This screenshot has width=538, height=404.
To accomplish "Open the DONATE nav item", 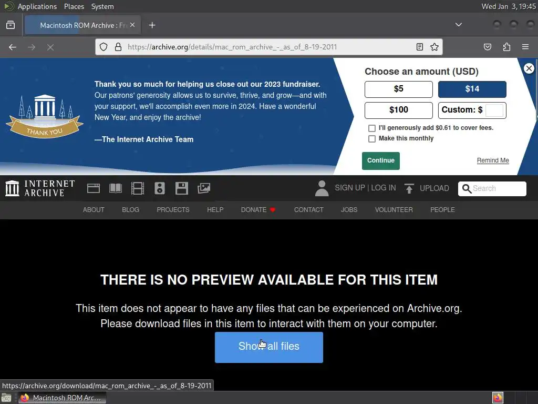I will [x=258, y=209].
